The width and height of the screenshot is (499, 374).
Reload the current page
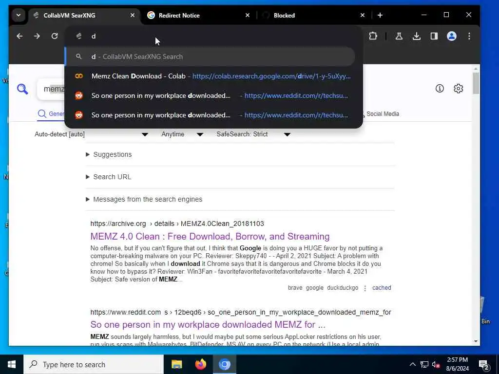(55, 36)
